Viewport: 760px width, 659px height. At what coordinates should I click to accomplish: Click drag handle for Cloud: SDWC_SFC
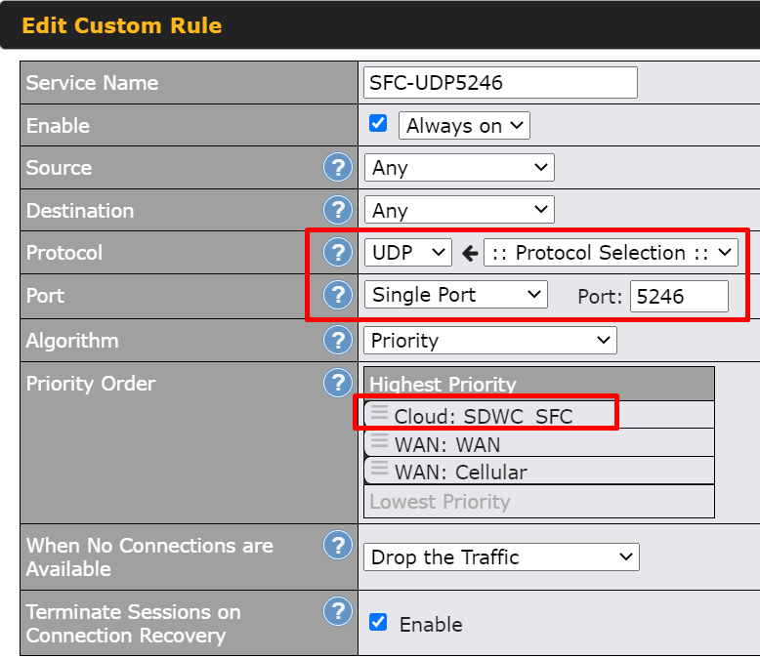[x=379, y=415]
